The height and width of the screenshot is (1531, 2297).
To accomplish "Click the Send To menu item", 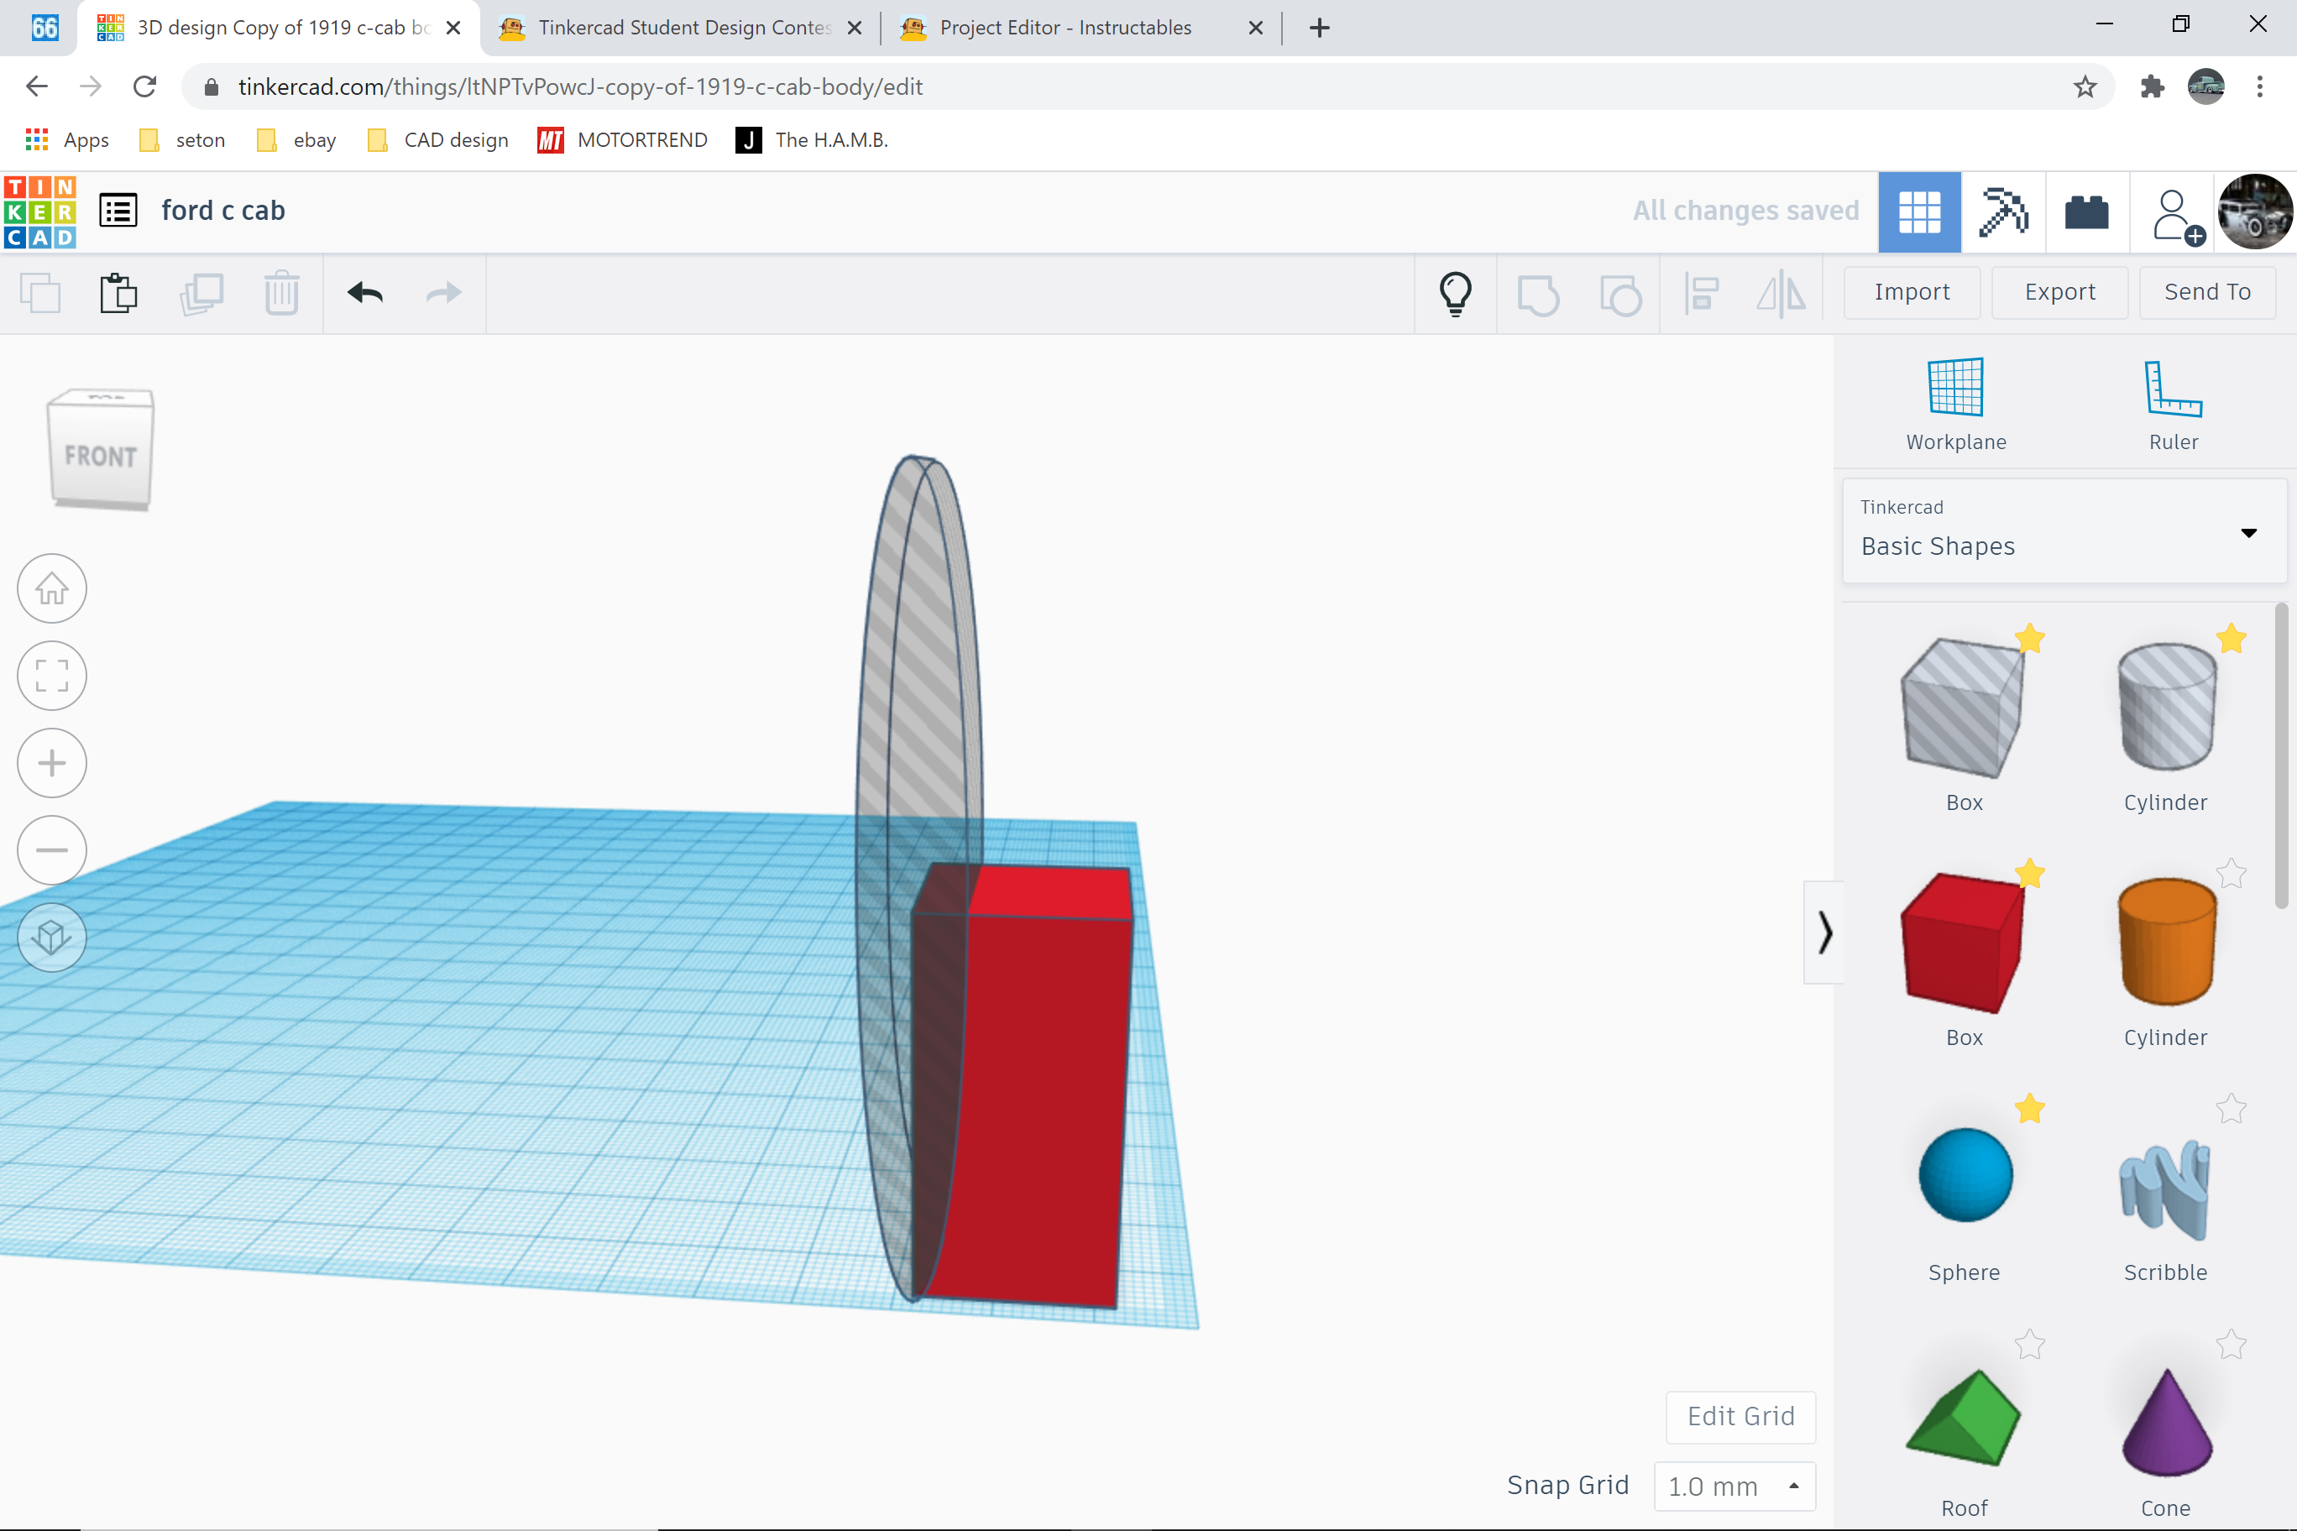I will tap(2208, 292).
